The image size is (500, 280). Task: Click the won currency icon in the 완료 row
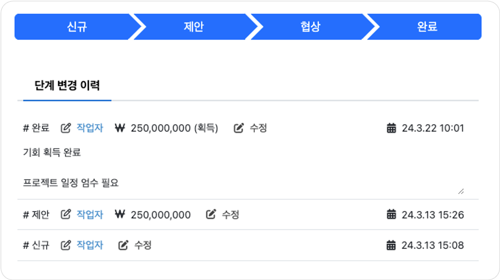120,128
